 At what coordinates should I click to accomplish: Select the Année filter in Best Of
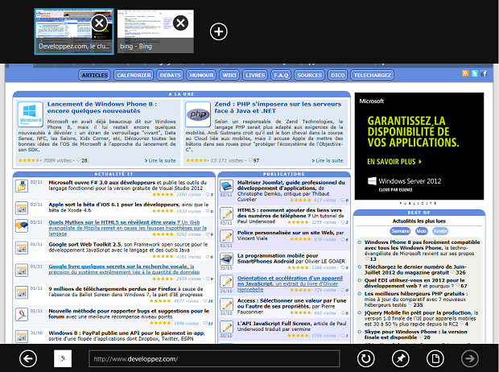(440, 231)
